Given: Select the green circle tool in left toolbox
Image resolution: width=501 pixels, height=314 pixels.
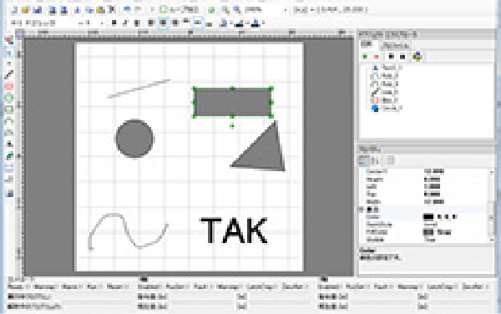Looking at the screenshot, I should coord(9,98).
